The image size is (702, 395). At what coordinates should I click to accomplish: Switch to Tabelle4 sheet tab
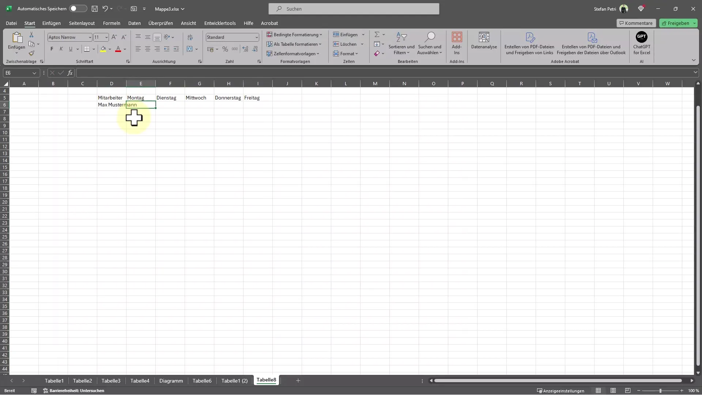tap(139, 380)
